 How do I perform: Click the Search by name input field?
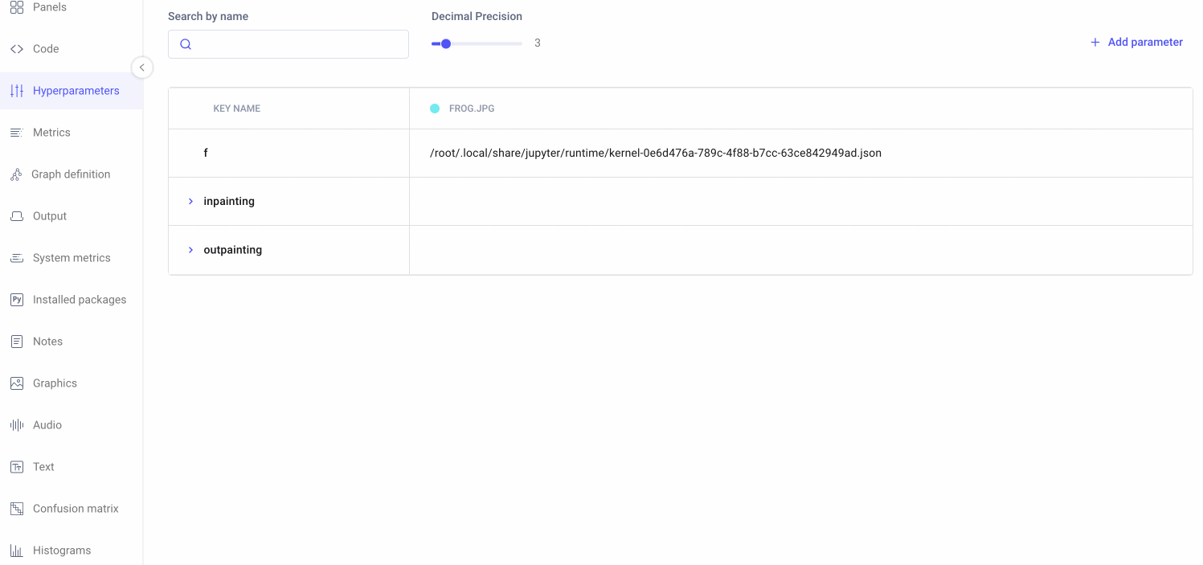288,44
